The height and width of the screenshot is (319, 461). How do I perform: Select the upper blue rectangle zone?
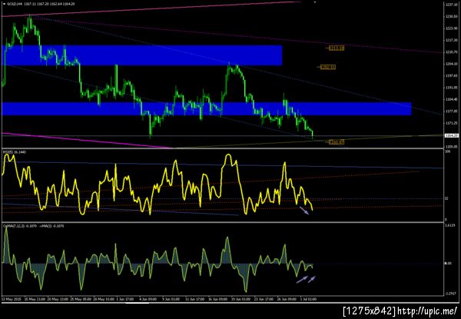(x=142, y=55)
